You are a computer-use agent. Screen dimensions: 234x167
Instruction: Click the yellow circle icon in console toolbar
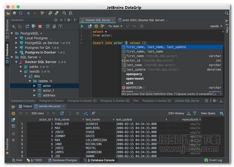96,26
